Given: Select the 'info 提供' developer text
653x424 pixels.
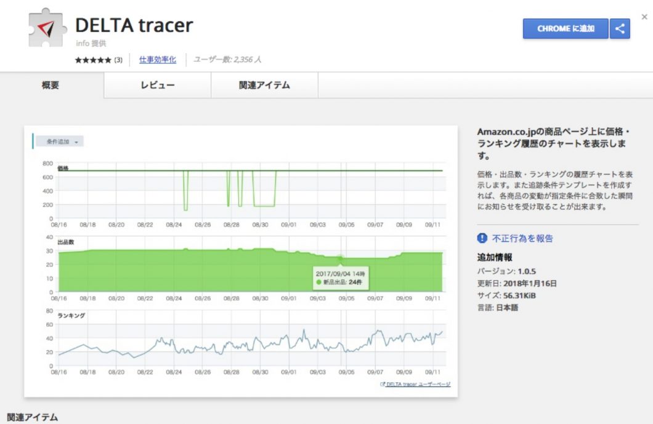Looking at the screenshot, I should 91,43.
